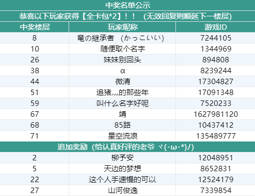Click floor number '26' cell

click(34, 60)
